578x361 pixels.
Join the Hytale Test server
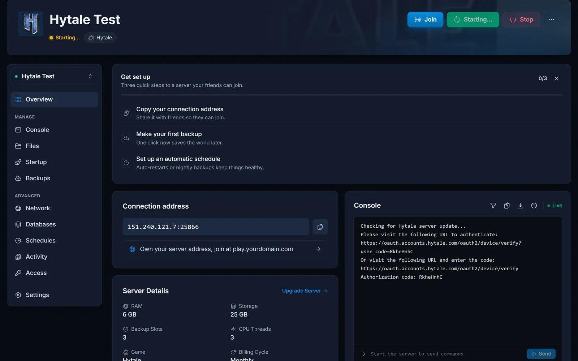point(425,20)
